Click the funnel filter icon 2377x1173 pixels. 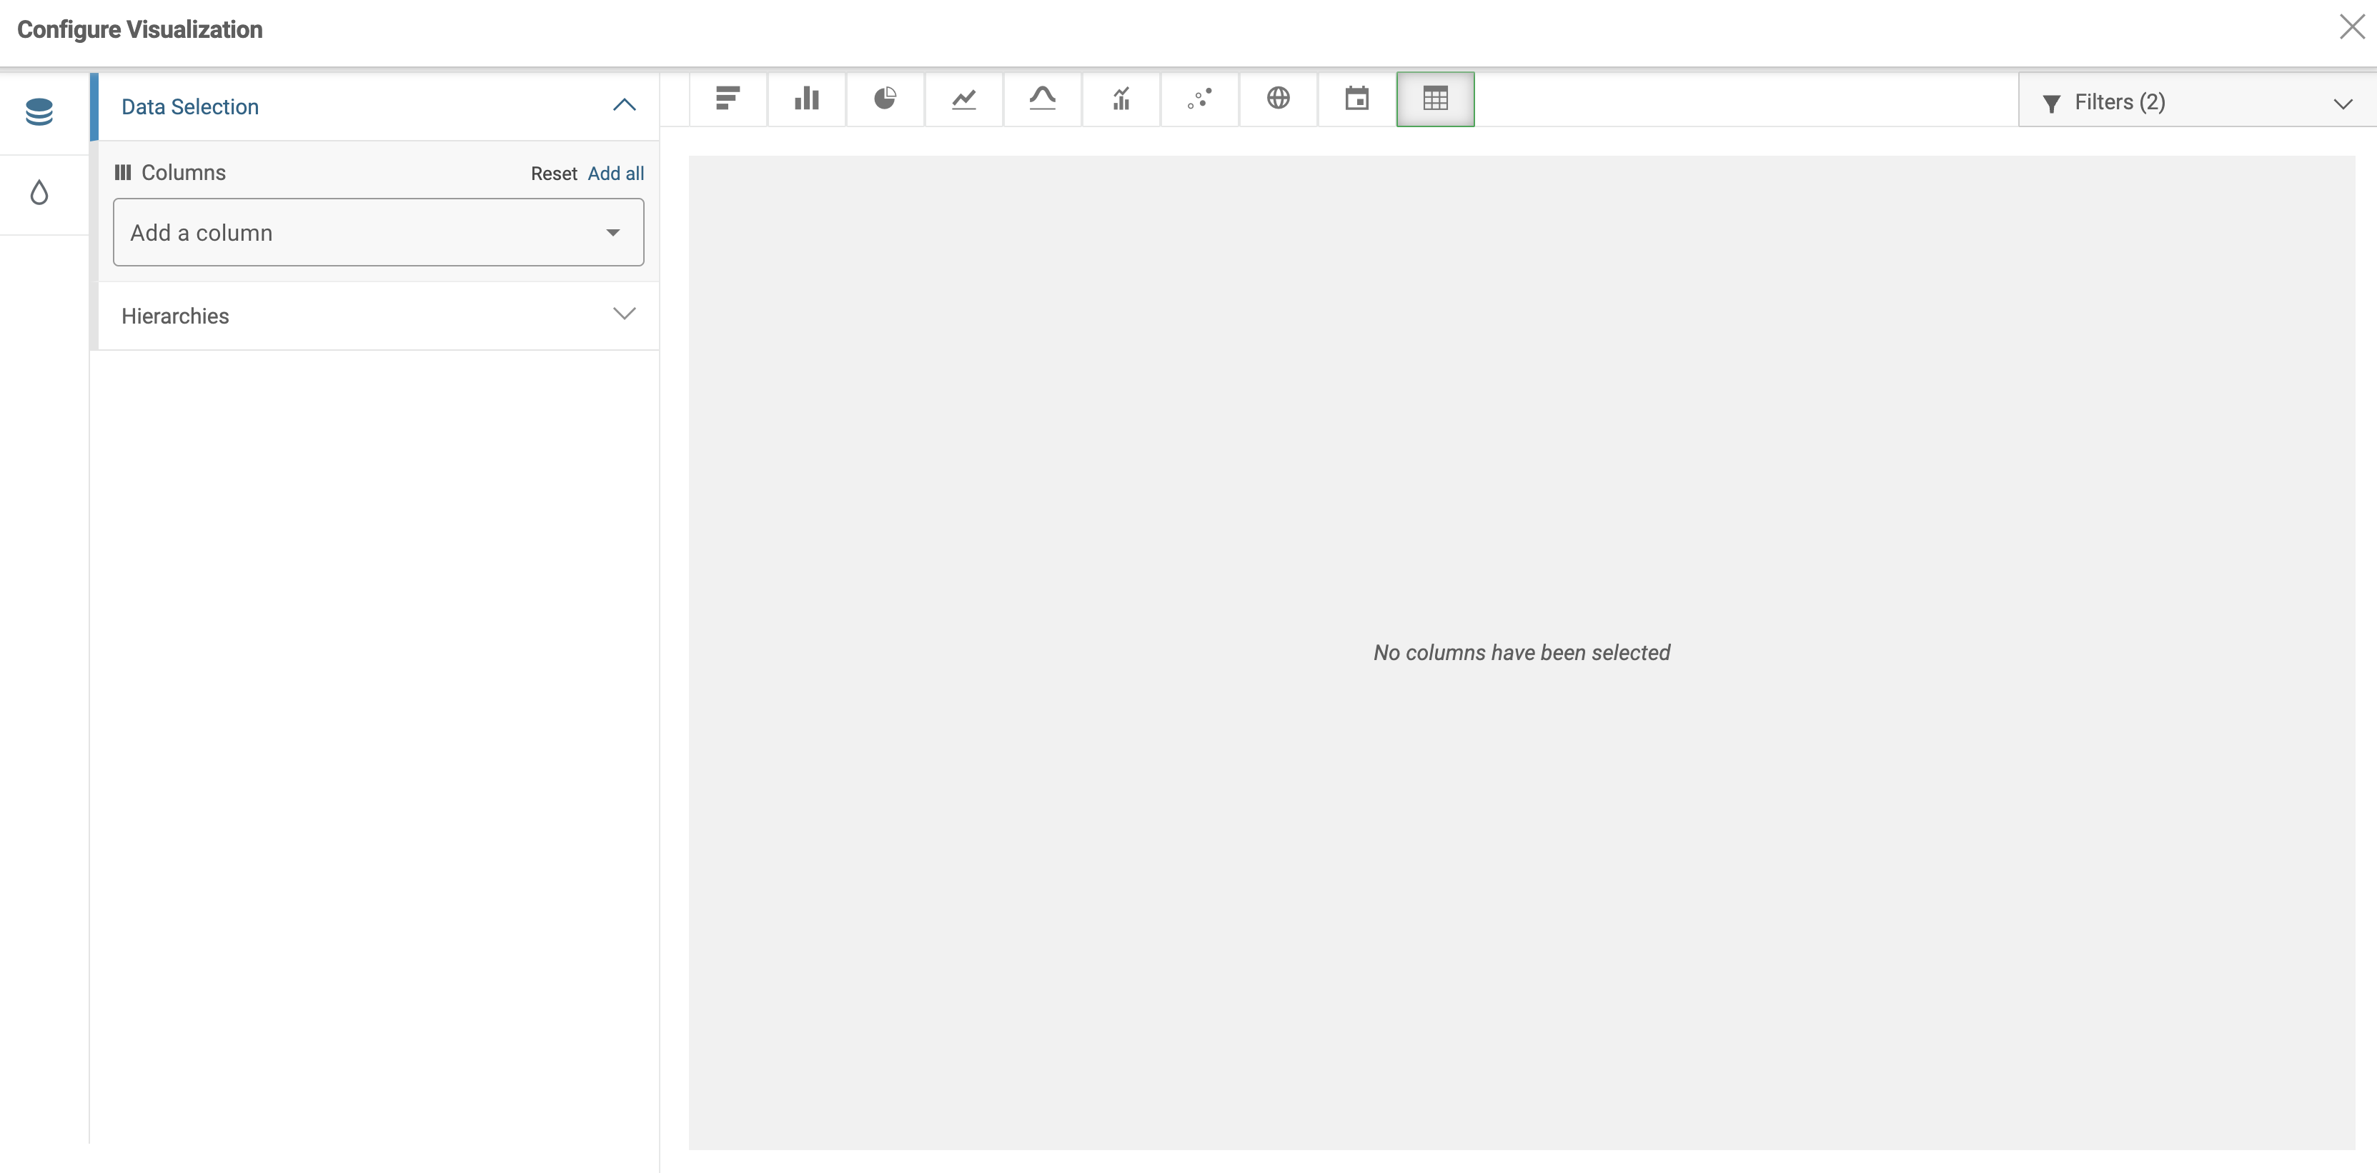[2050, 104]
